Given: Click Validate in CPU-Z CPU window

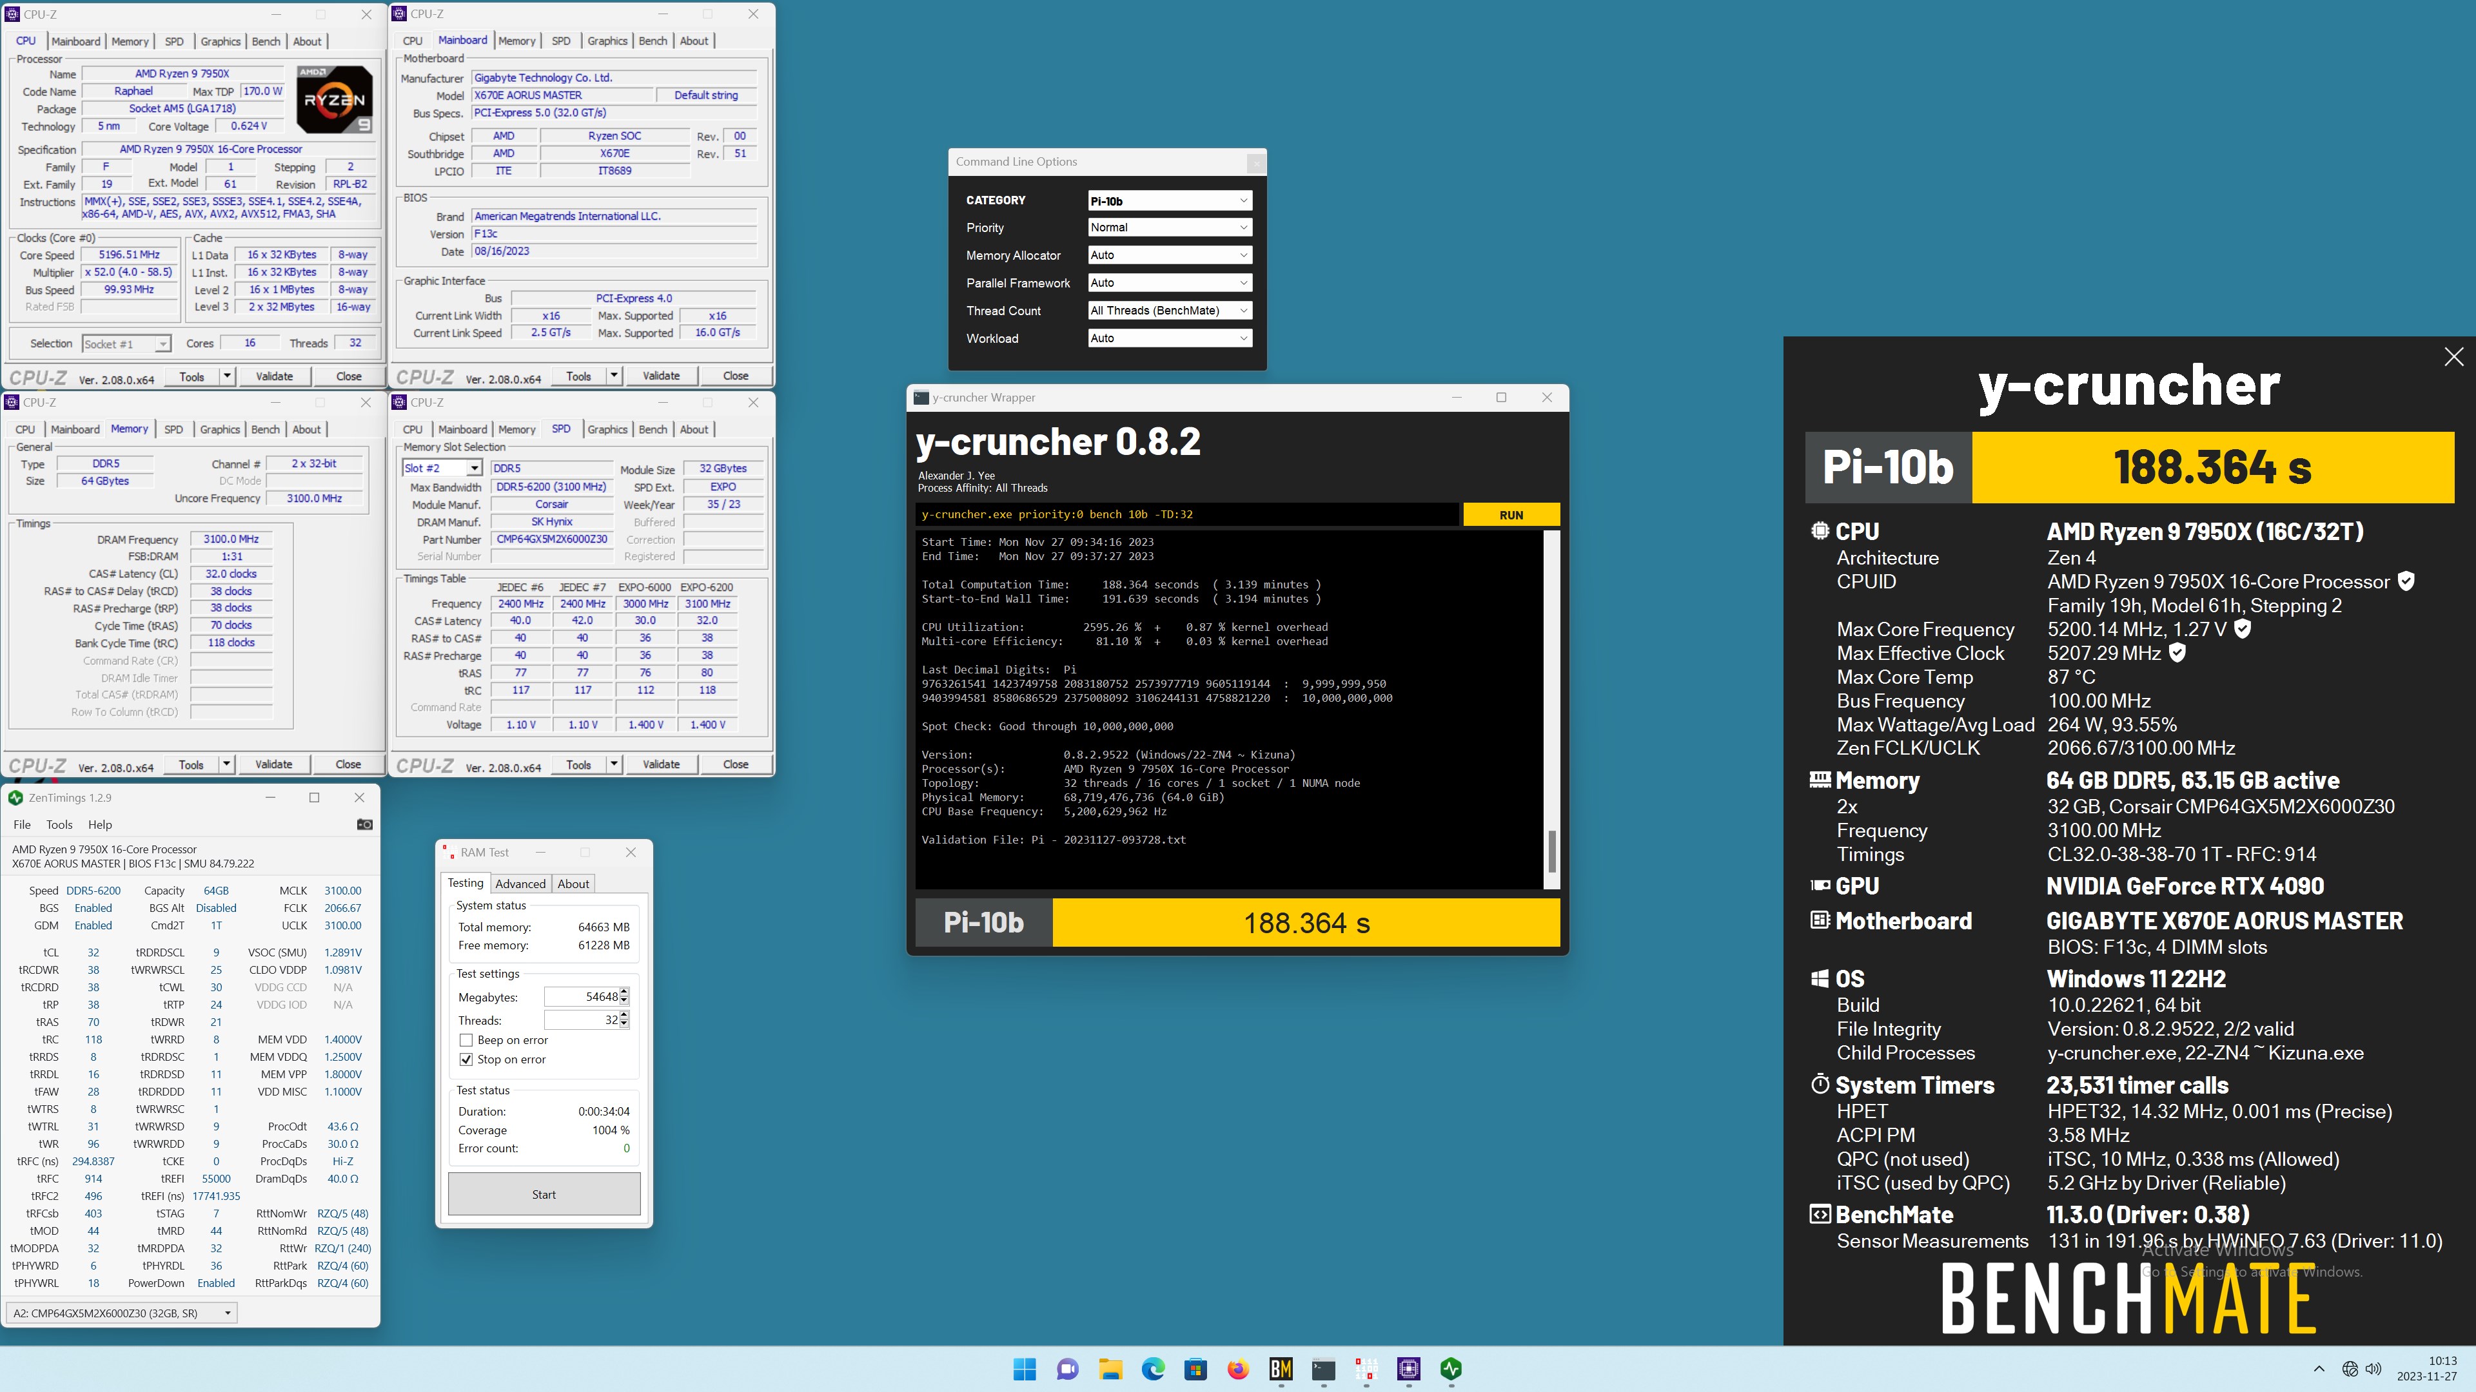Looking at the screenshot, I should tap(274, 376).
